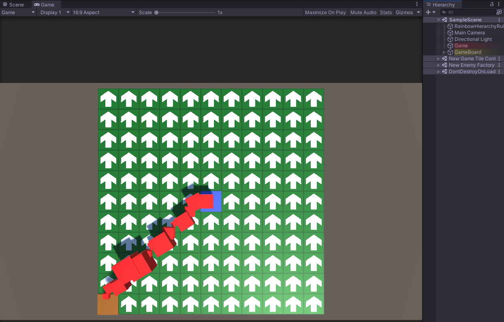
Task: Click the search mode magnifier icon
Action: 444,13
